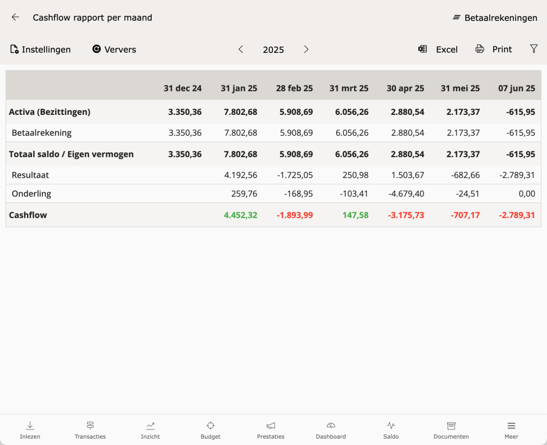Open the Budget section
The width and height of the screenshot is (547, 445).
[210, 430]
